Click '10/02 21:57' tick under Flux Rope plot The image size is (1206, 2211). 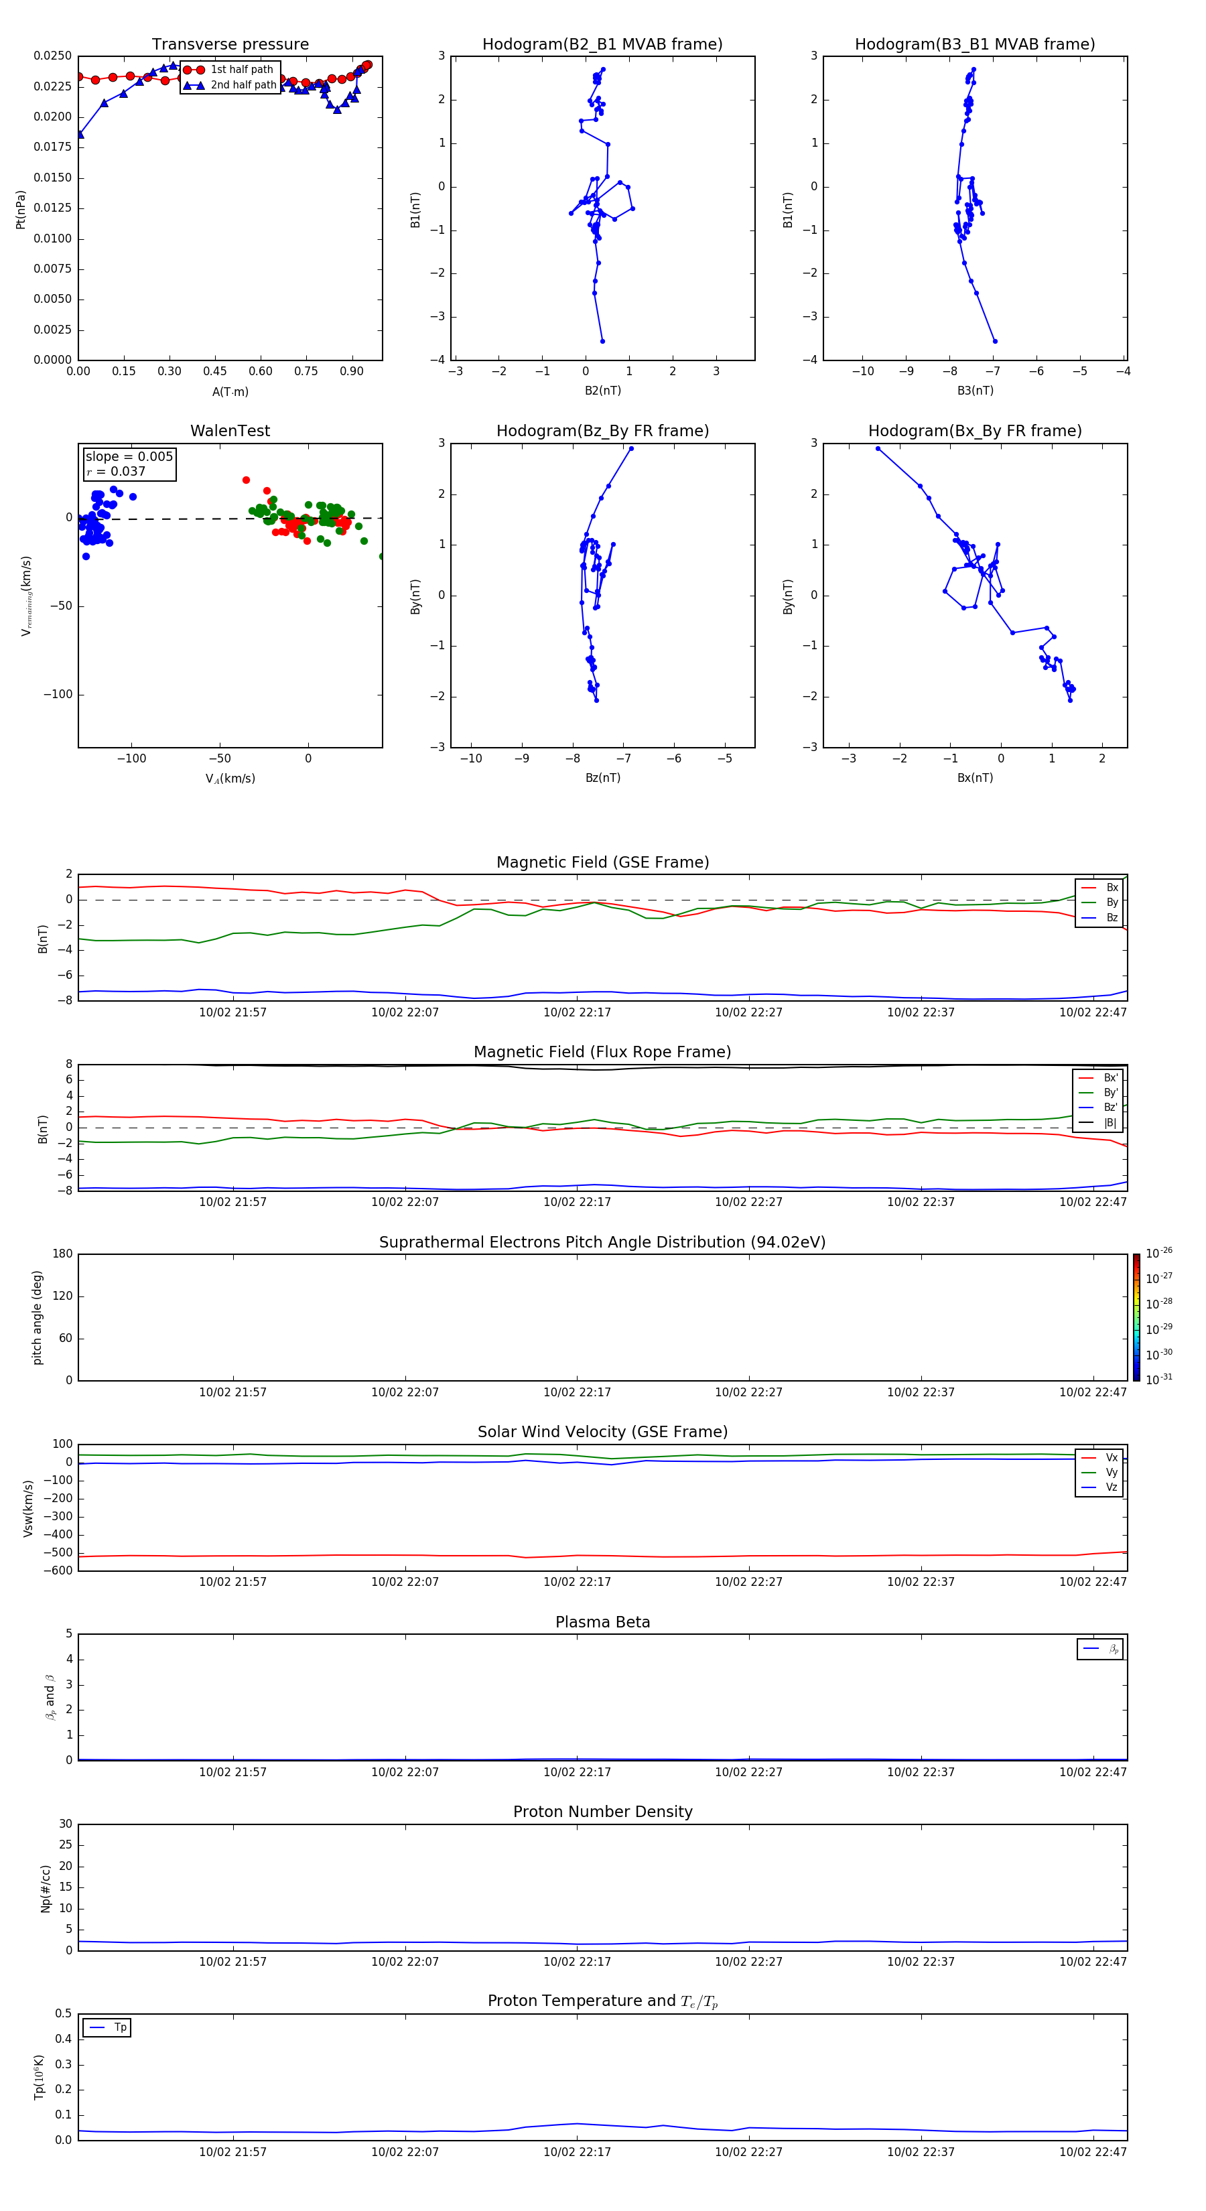[x=232, y=1203]
